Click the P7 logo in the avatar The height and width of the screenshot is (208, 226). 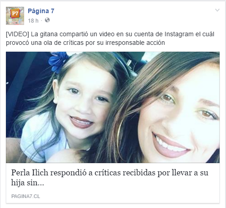[x=15, y=14]
